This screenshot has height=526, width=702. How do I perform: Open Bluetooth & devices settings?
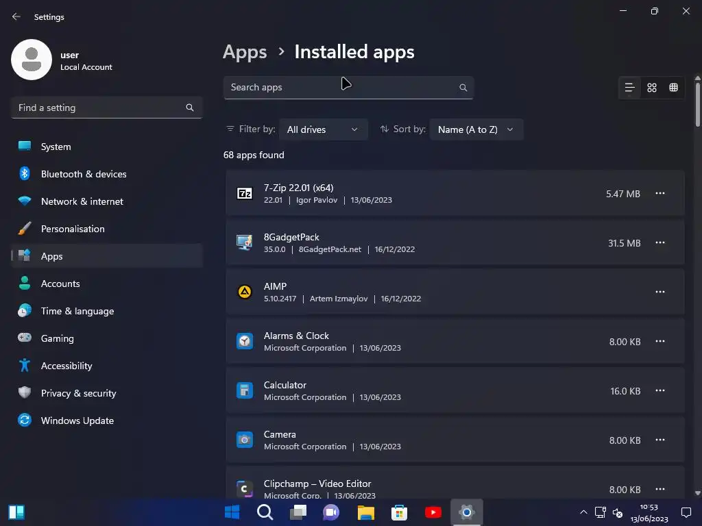pos(106,174)
